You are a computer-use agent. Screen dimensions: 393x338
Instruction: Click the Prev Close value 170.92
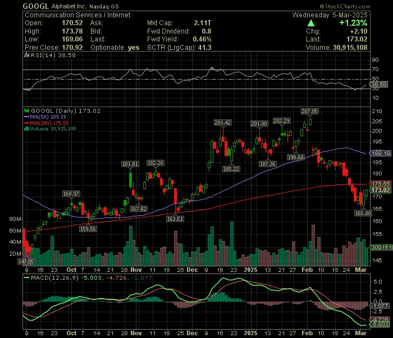click(72, 48)
